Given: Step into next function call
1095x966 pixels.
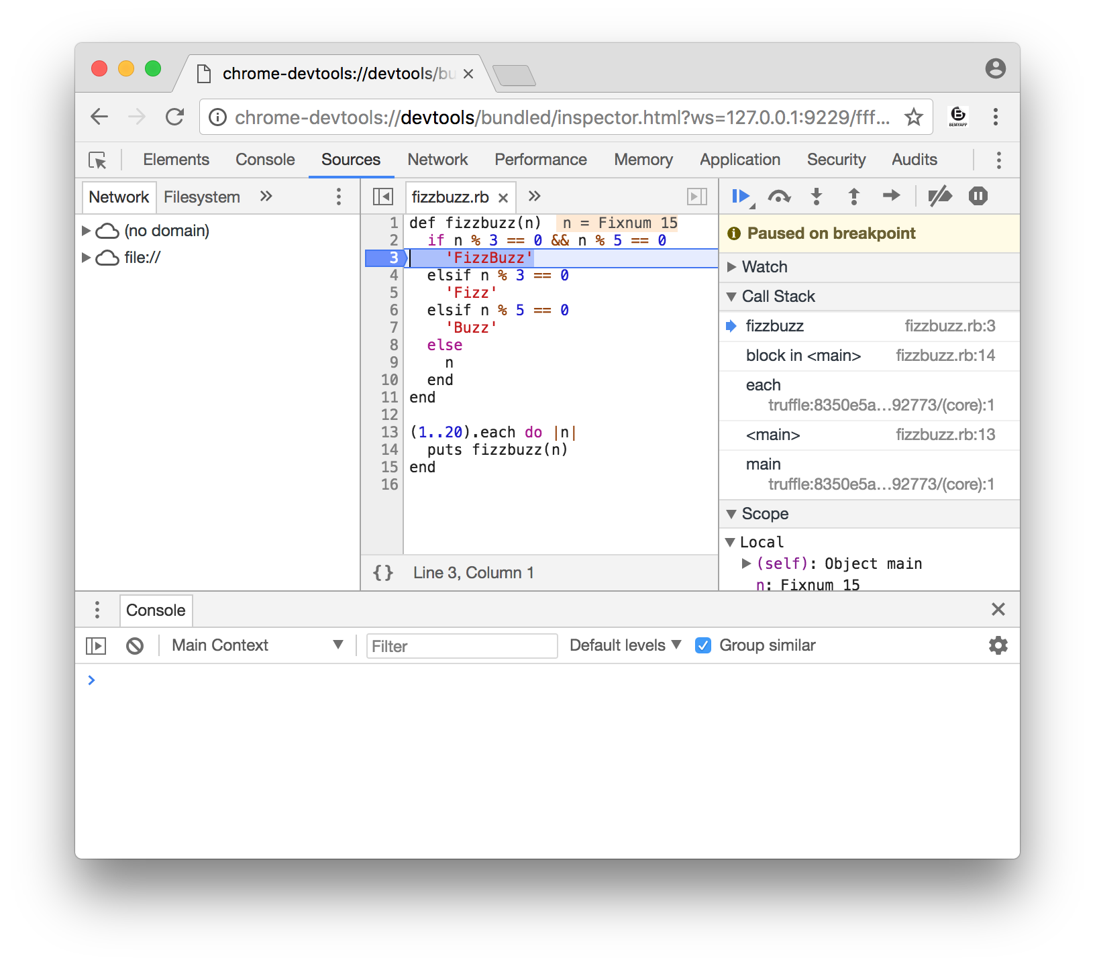Looking at the screenshot, I should [817, 196].
